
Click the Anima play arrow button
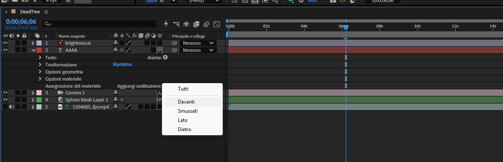pos(165,58)
